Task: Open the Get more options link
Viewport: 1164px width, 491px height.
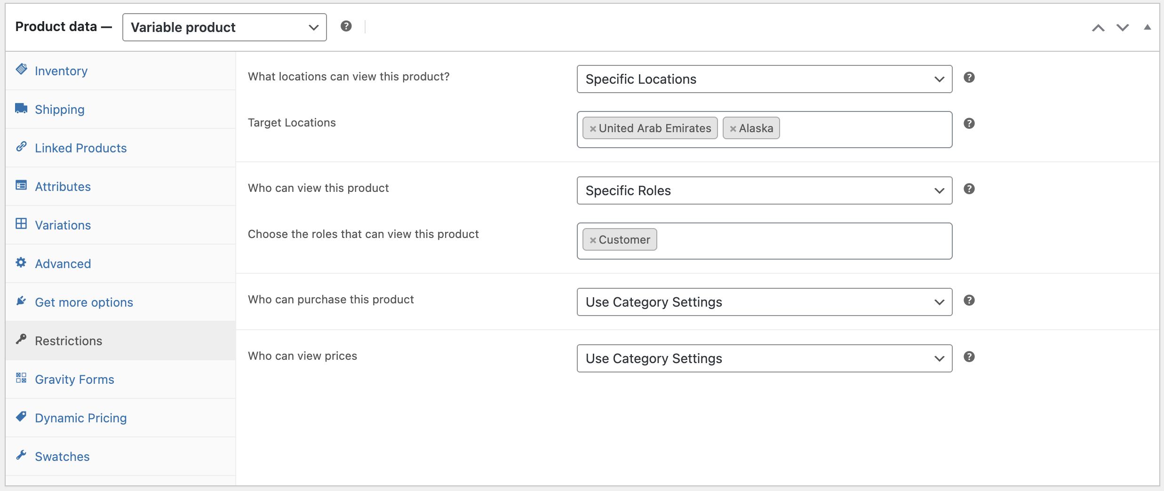Action: pos(84,302)
